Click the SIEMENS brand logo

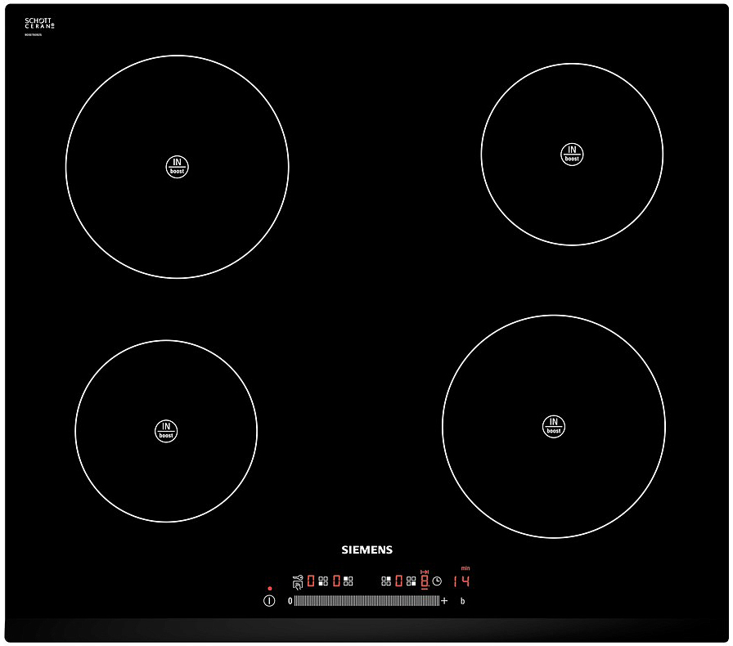click(366, 550)
